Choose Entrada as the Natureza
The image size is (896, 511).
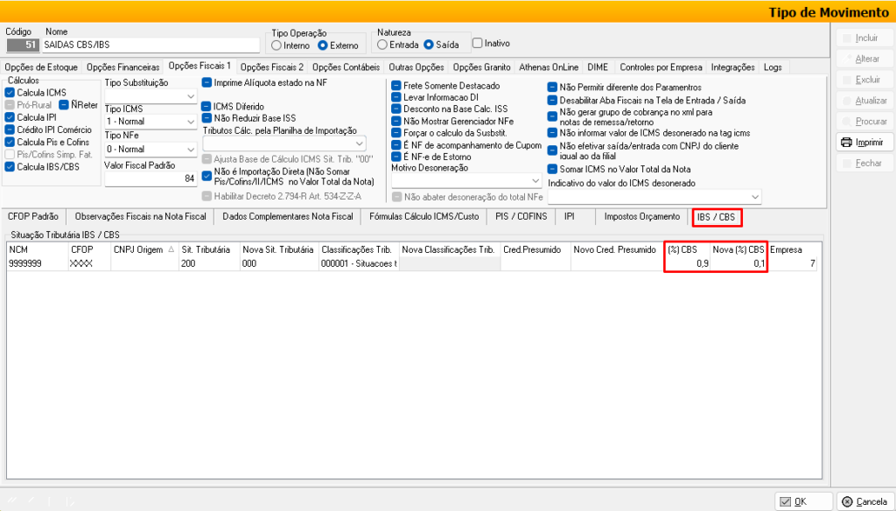click(x=381, y=44)
